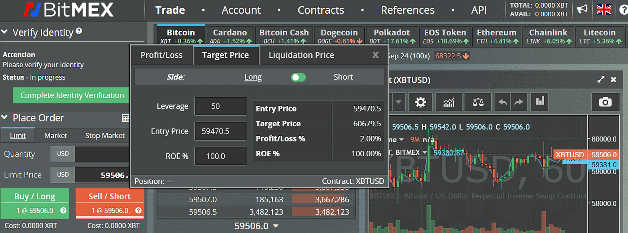Click the ROE % input field
Image resolution: width=628 pixels, height=233 pixels.
(220, 156)
